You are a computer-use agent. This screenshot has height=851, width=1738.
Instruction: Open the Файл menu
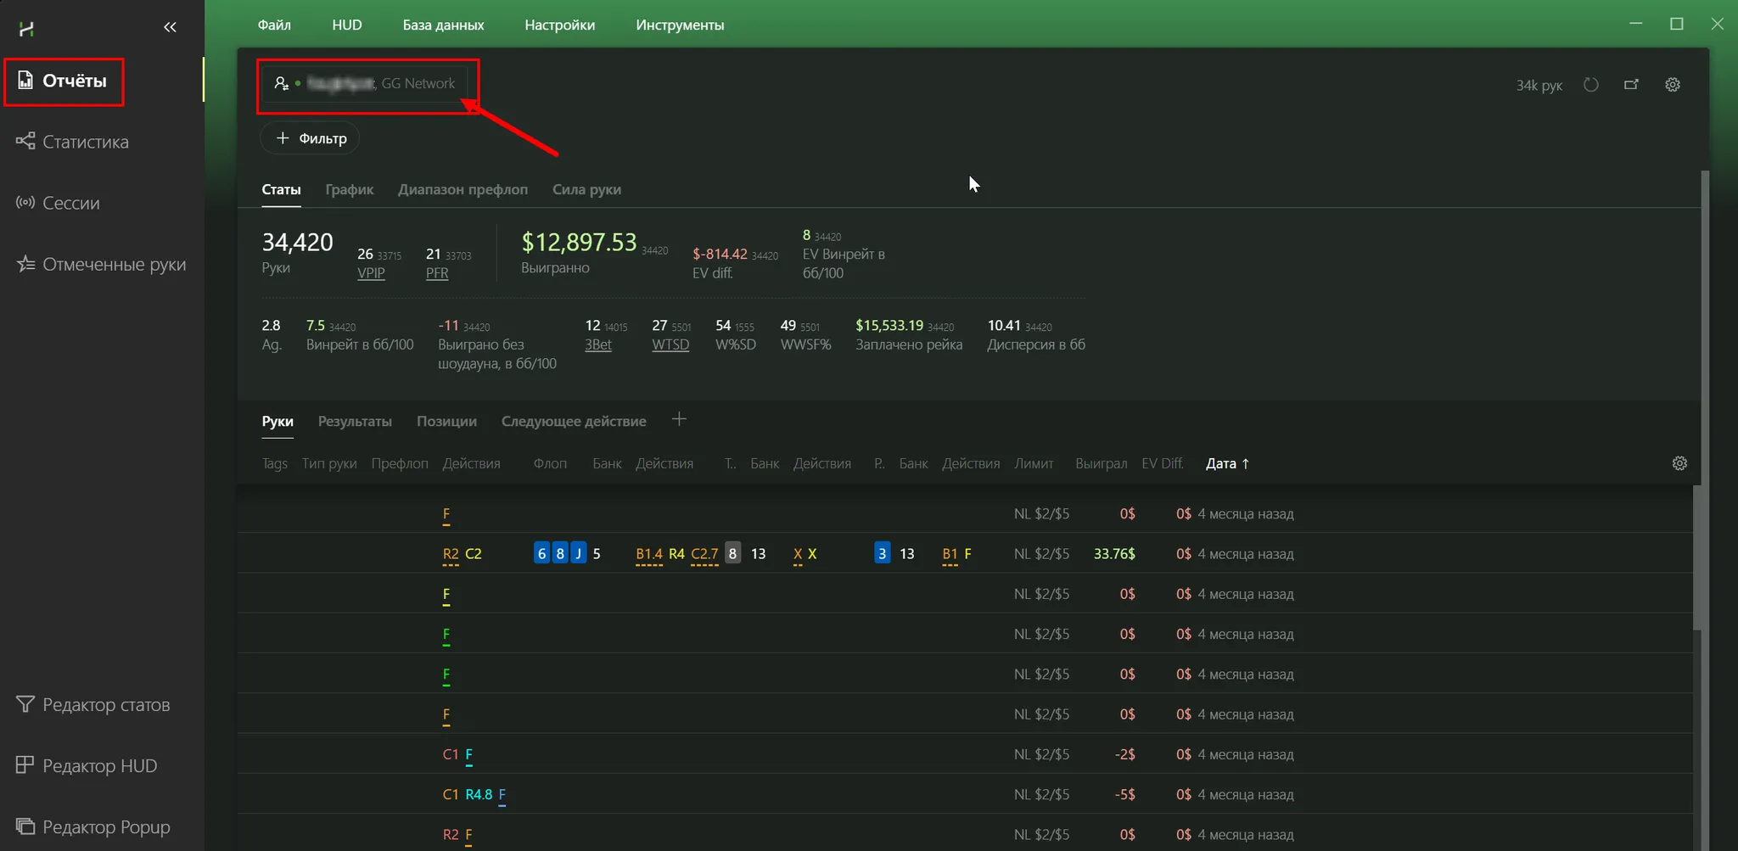[x=274, y=25]
